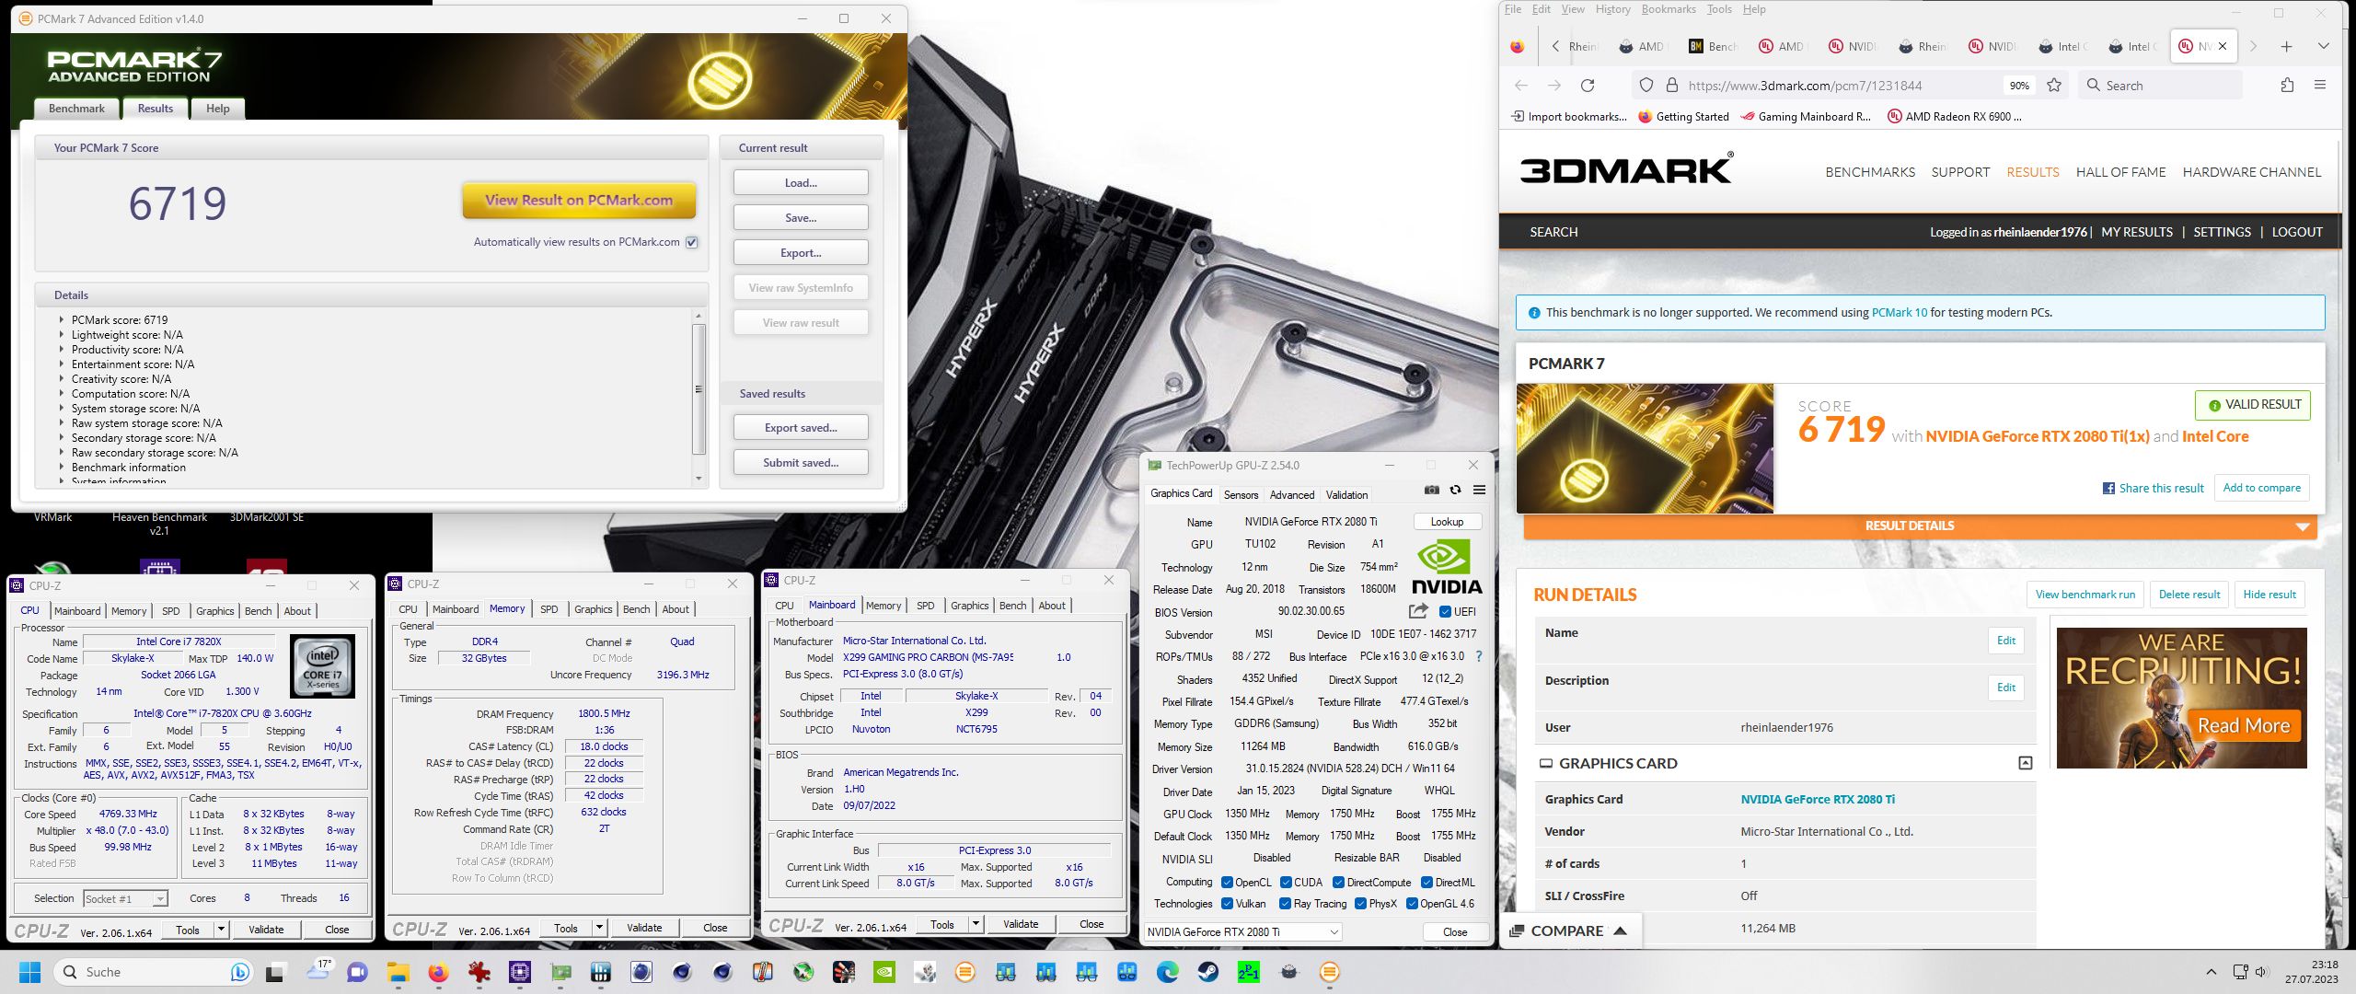Toggle the DirectML checkbox in GPU-Z
This screenshot has width=2356, height=994.
[x=1426, y=882]
